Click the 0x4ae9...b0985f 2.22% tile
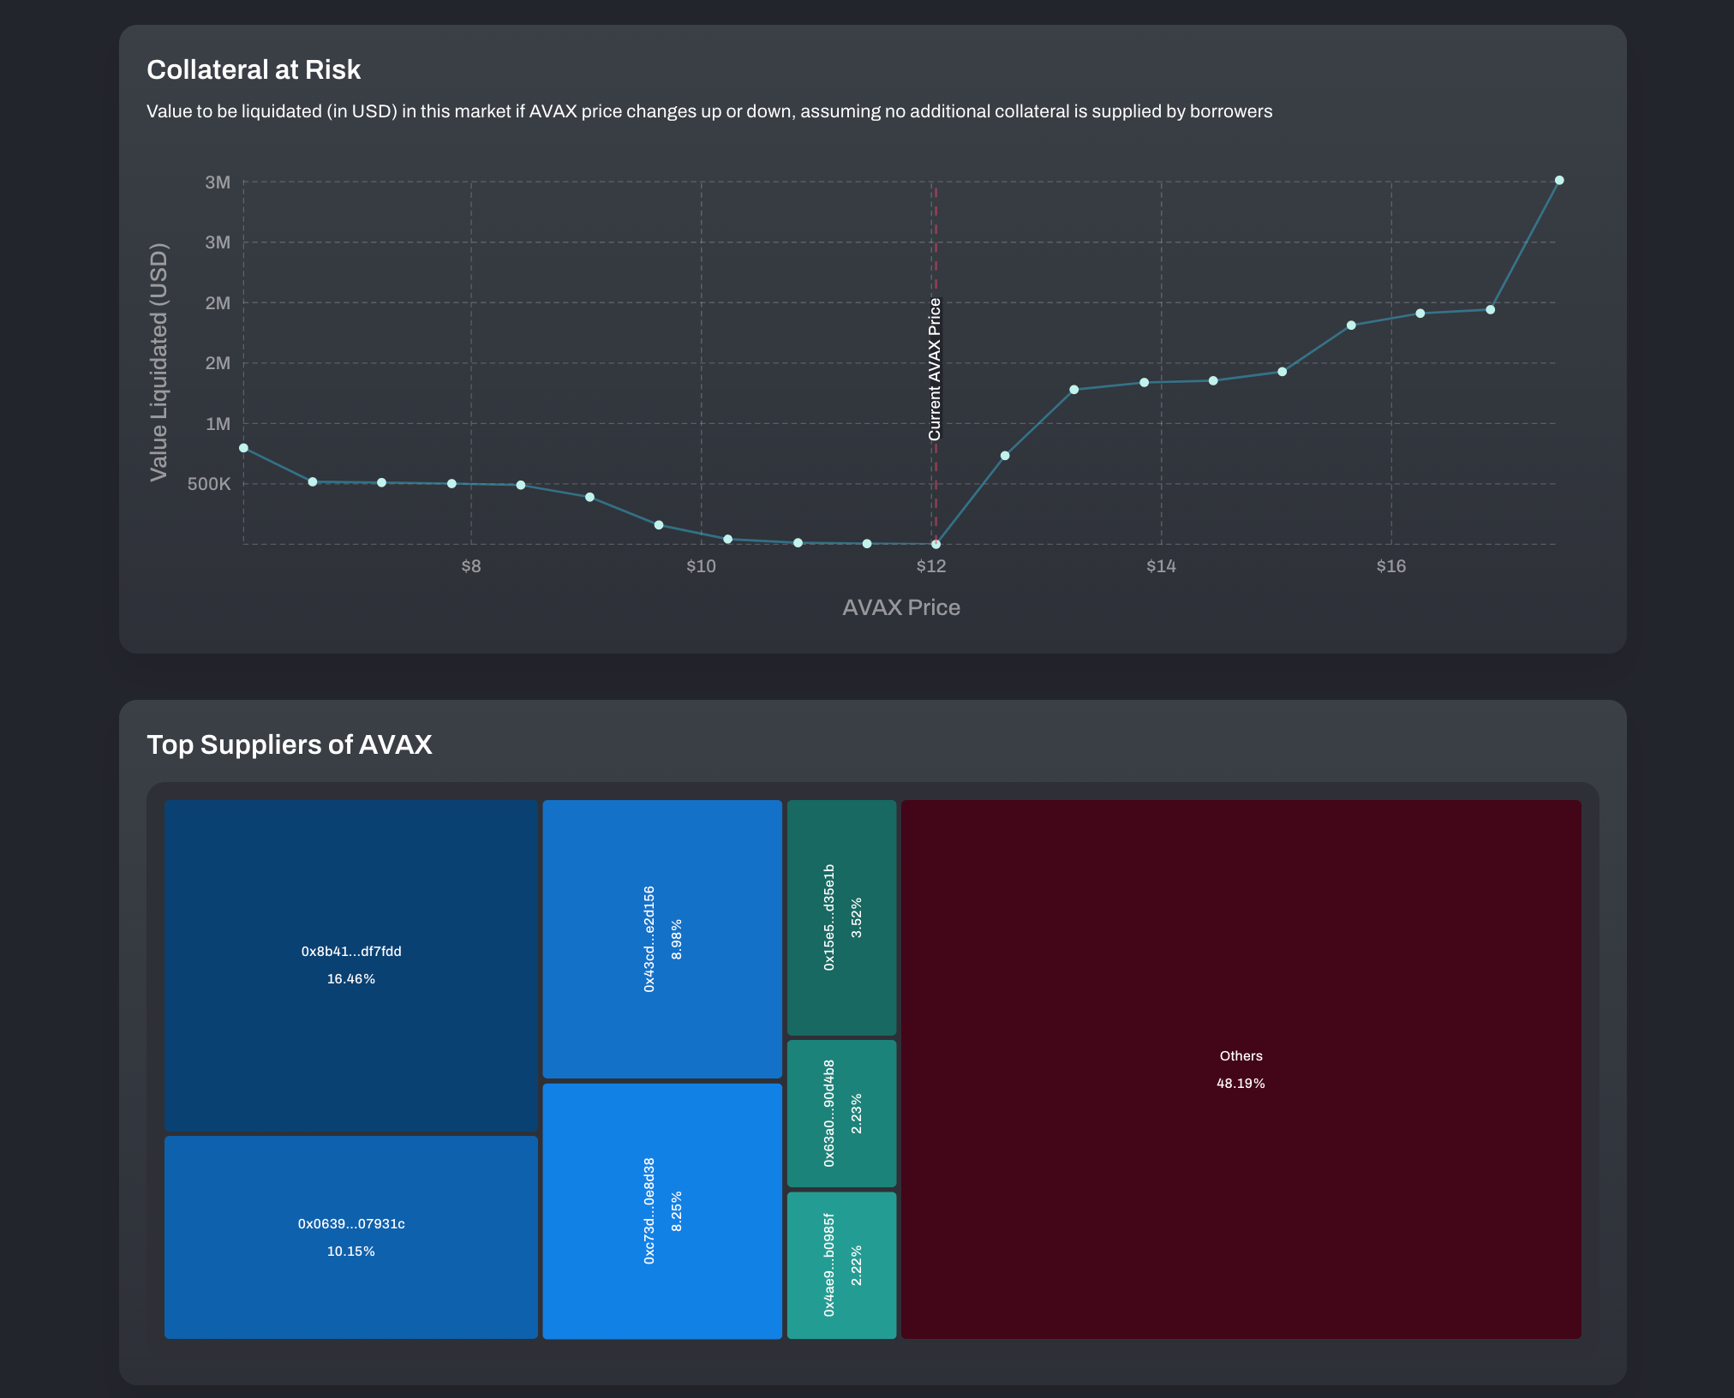The image size is (1734, 1398). (x=841, y=1264)
